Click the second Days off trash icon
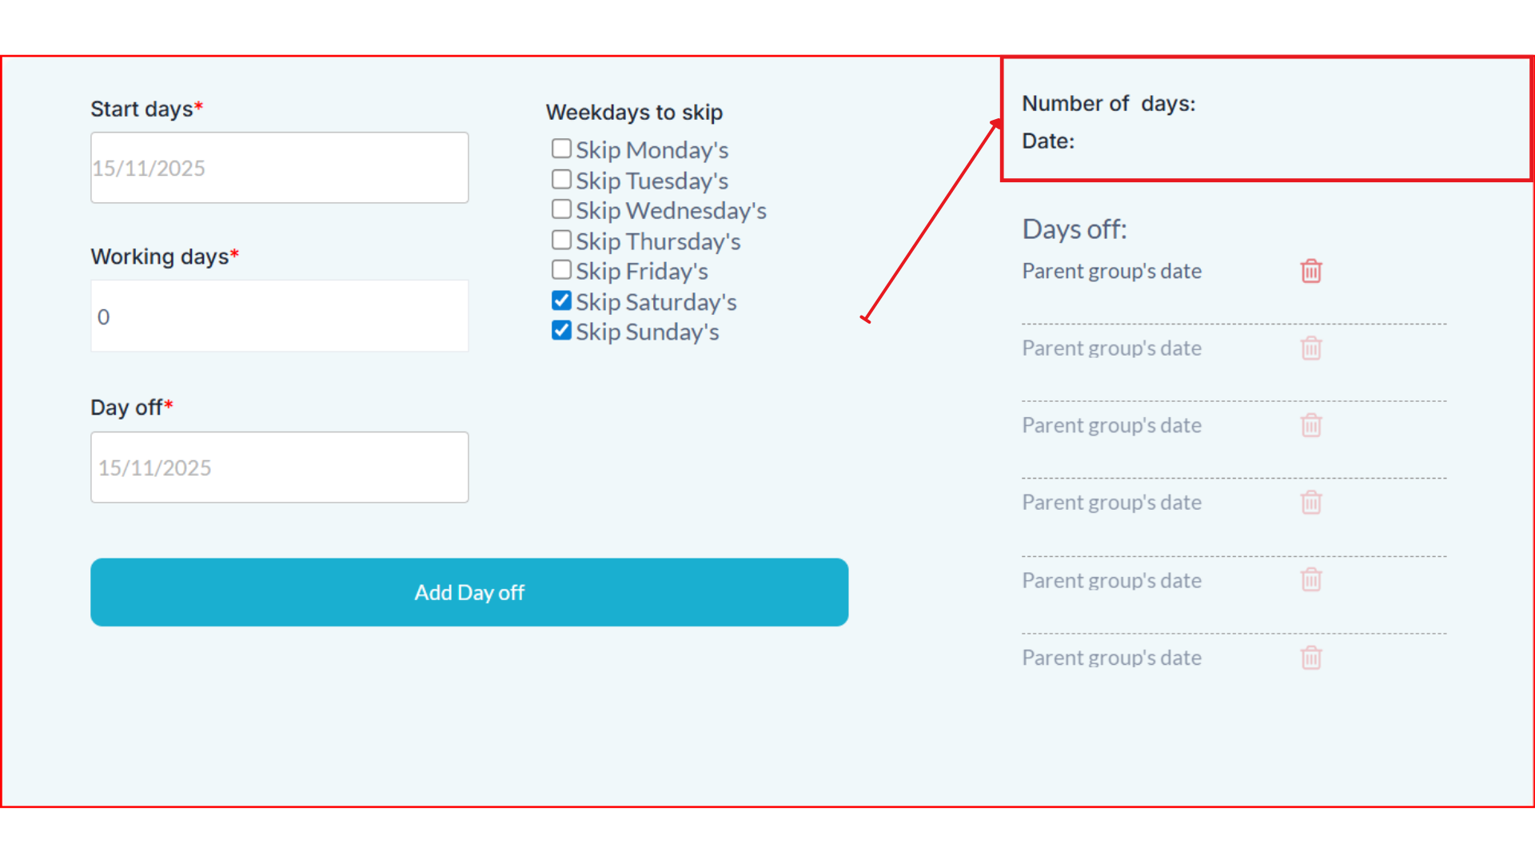Screen dimensions: 1535x863 (x=1311, y=348)
